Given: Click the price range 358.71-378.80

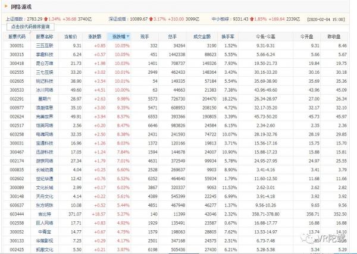Looking at the screenshot, I should [x=266, y=214].
